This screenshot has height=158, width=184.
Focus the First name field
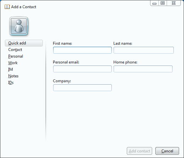coord(82,50)
